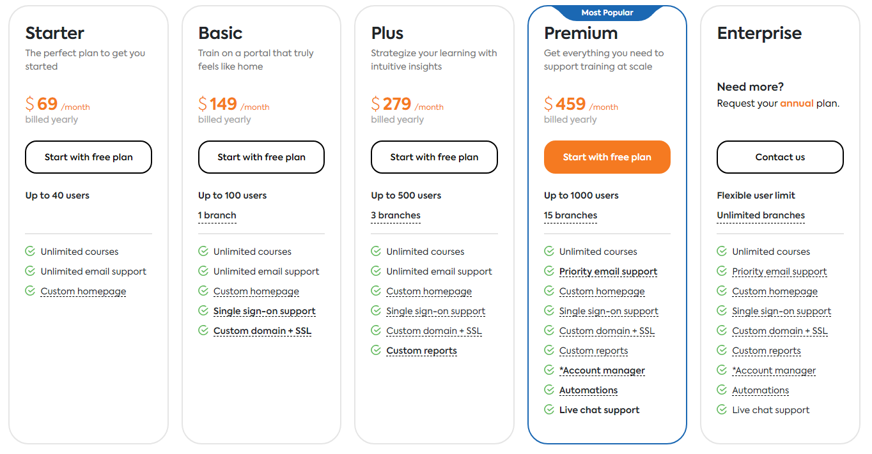
Task: Click the Custom homepage feature in Starter
Action: coord(83,291)
